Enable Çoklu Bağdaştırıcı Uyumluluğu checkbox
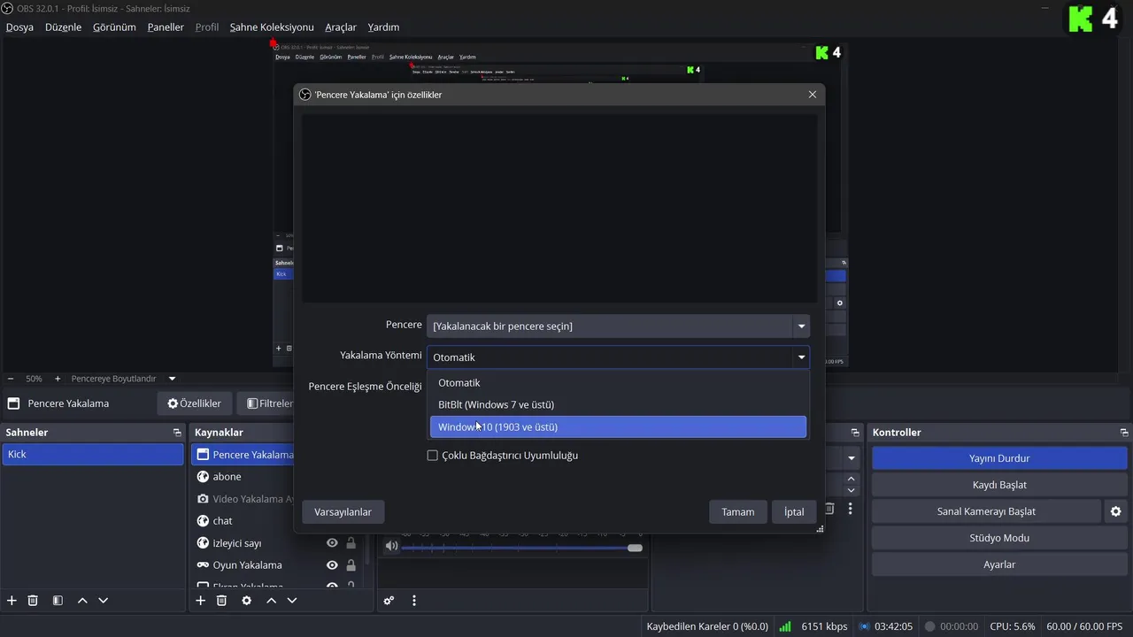 pyautogui.click(x=433, y=456)
